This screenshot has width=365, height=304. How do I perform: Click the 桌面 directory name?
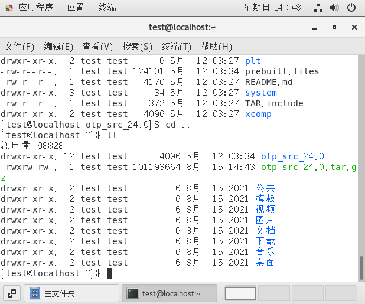click(x=265, y=262)
